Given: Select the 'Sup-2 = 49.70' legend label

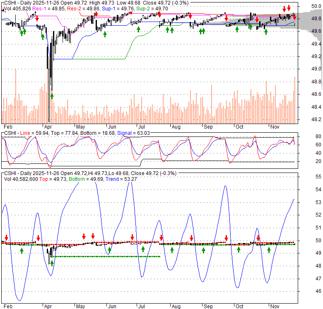Looking at the screenshot, I should point(152,9).
